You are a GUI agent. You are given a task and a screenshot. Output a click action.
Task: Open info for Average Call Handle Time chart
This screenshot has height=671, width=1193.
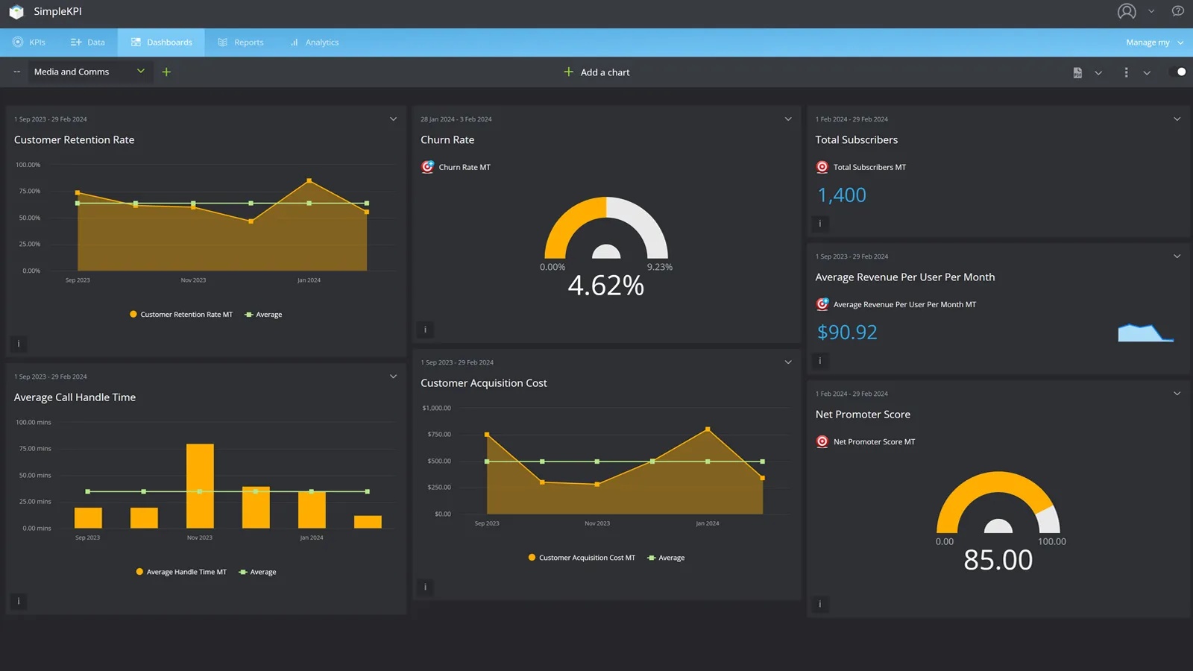click(19, 601)
